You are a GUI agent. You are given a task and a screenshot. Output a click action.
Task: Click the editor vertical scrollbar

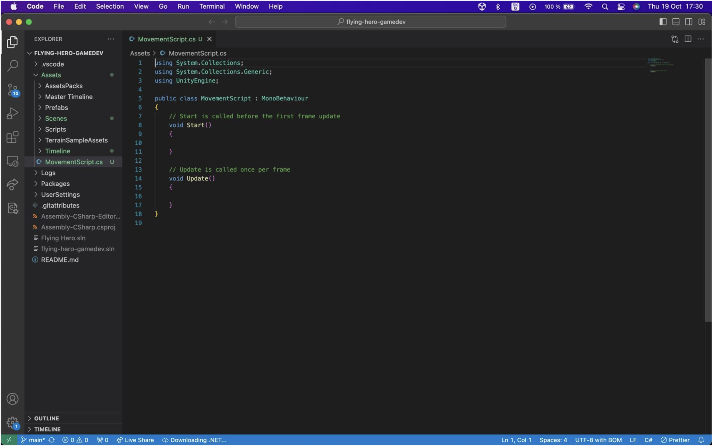pyautogui.click(x=708, y=190)
